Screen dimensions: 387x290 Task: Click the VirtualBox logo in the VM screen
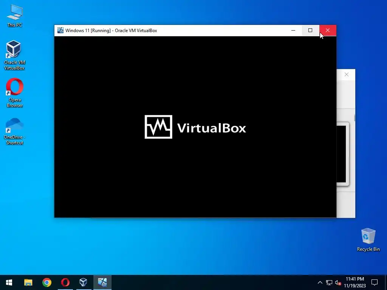195,127
